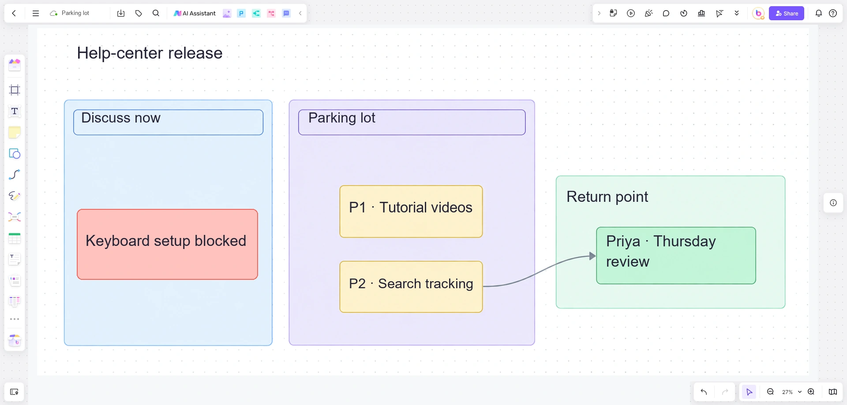Go back with the left arrow button
Viewport: 847px width, 405px height.
pyautogui.click(x=14, y=13)
